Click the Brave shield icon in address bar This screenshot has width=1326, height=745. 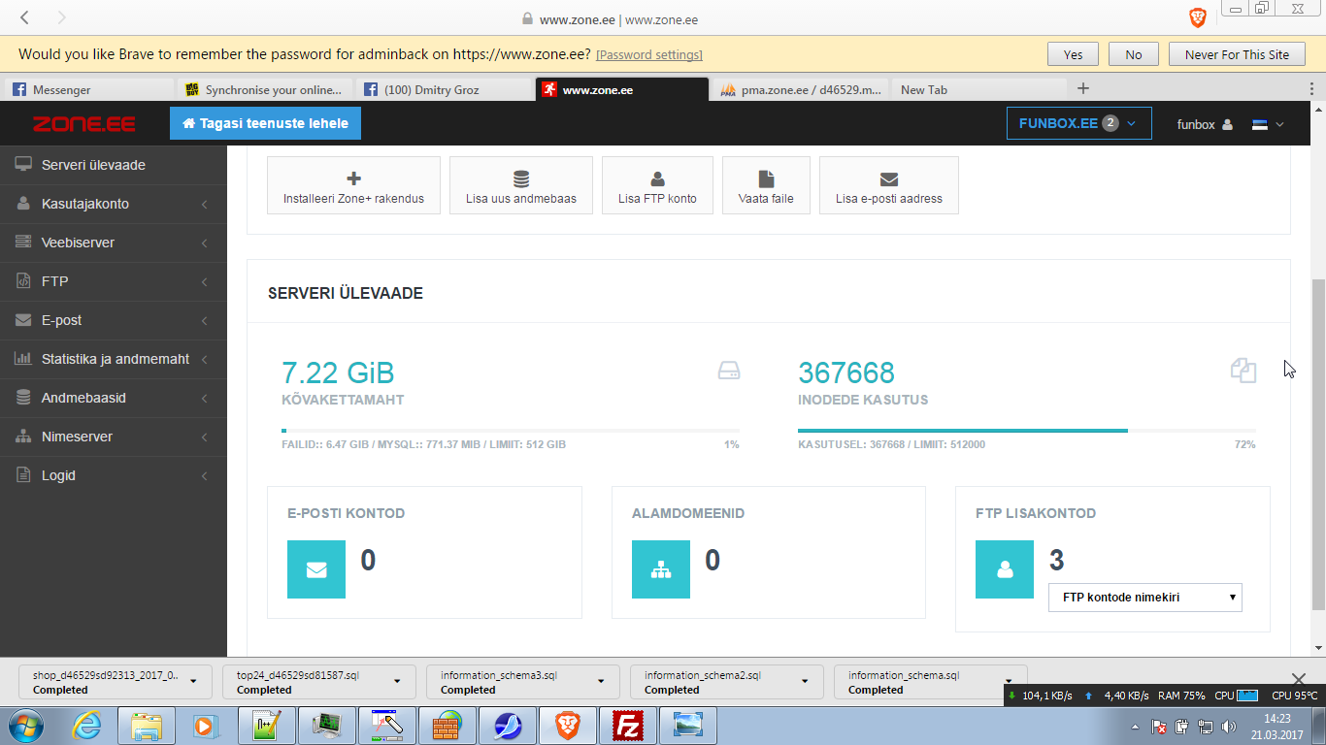[1198, 18]
